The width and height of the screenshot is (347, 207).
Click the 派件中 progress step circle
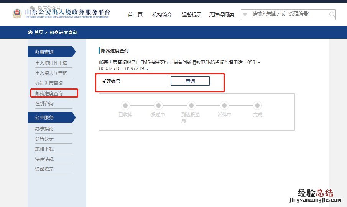(x=224, y=106)
